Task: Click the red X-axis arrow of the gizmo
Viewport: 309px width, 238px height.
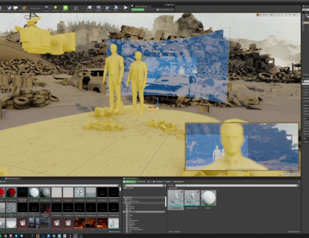Action: pyautogui.click(x=152, y=108)
